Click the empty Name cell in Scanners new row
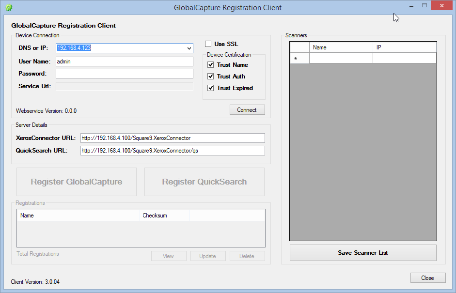The width and height of the screenshot is (456, 293). click(x=341, y=58)
